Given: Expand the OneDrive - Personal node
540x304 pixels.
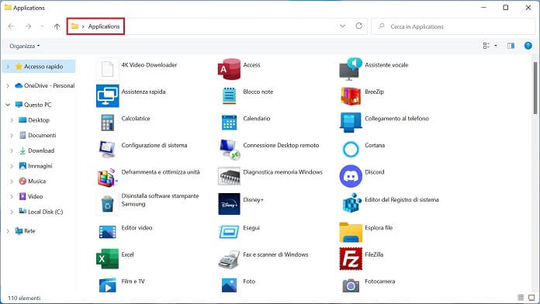Looking at the screenshot, I should (x=8, y=85).
